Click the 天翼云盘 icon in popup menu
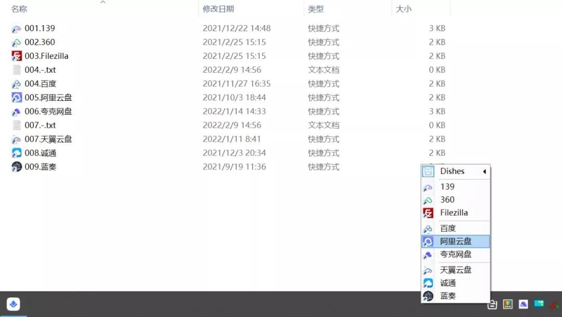This screenshot has height=317, width=562. pos(428,270)
